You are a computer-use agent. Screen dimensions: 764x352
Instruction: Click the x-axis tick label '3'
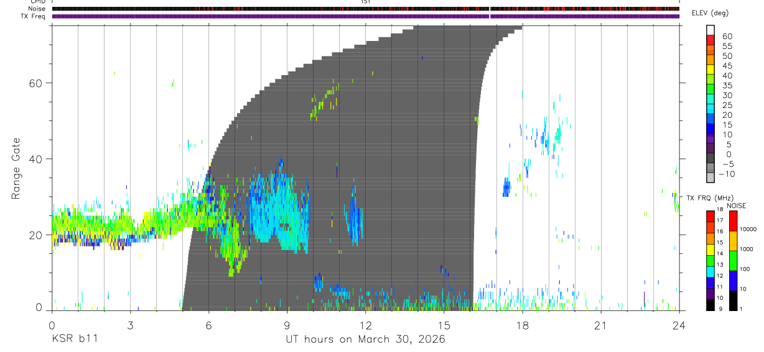pyautogui.click(x=130, y=325)
